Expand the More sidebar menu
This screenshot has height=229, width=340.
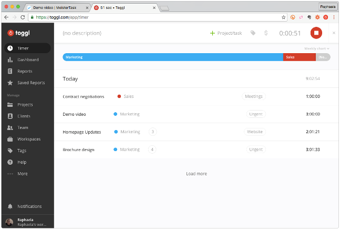click(22, 173)
